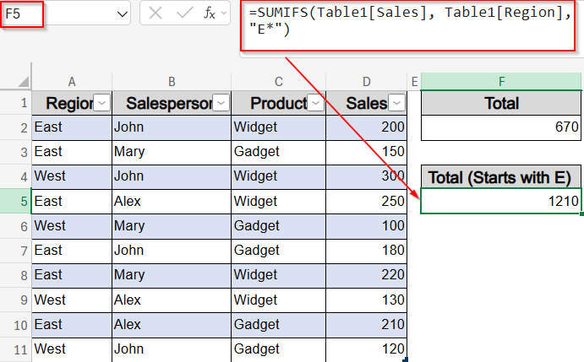The image size is (584, 362).
Task: Select row 6 header
Action: point(16,226)
